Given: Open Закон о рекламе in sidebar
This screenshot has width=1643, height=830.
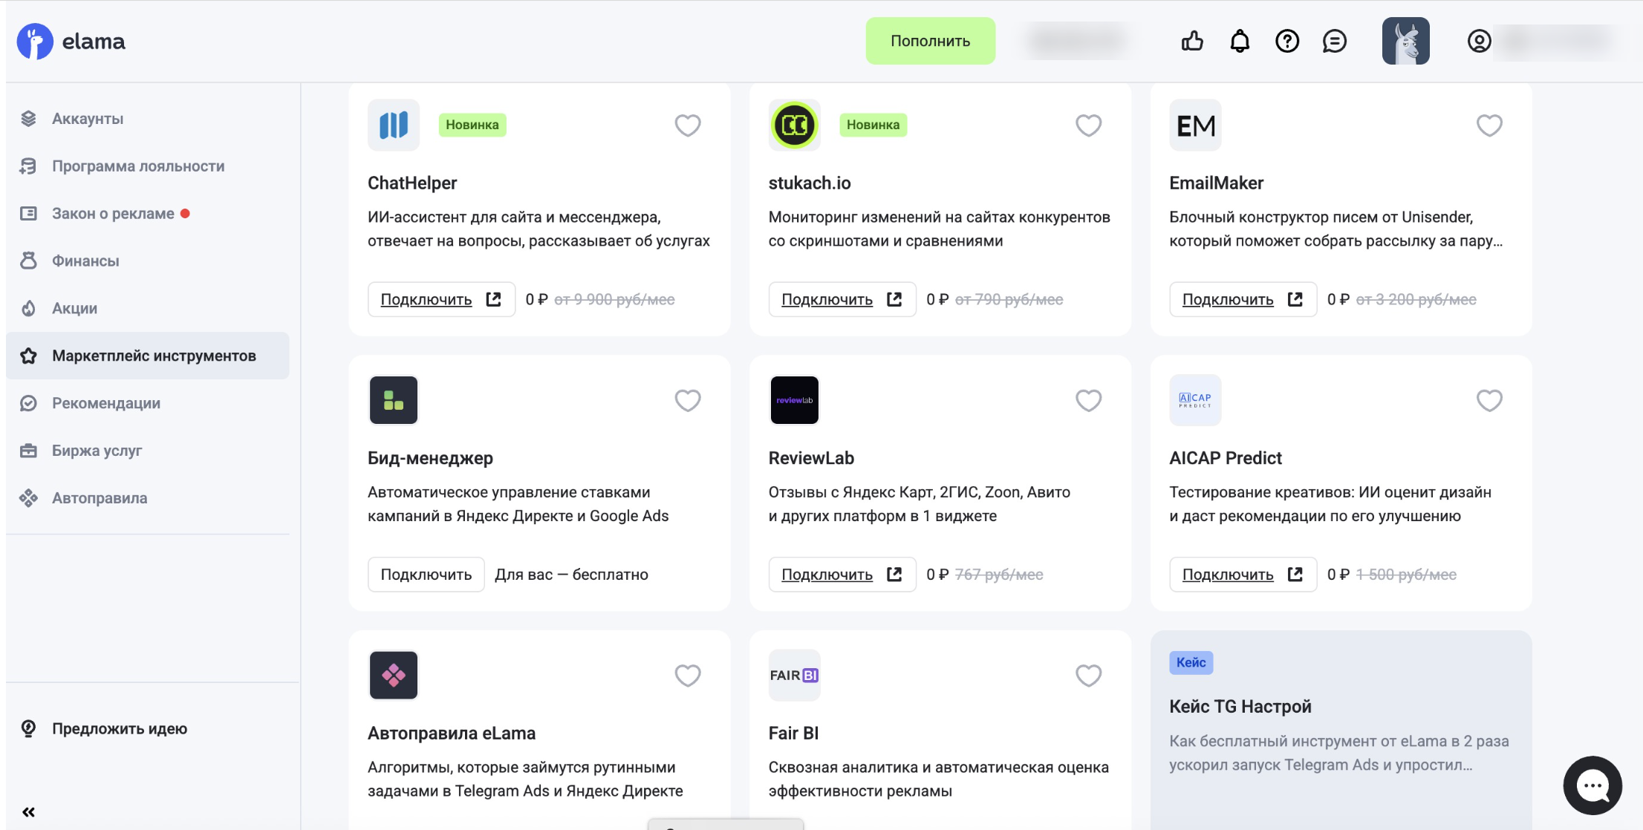Looking at the screenshot, I should [147, 214].
